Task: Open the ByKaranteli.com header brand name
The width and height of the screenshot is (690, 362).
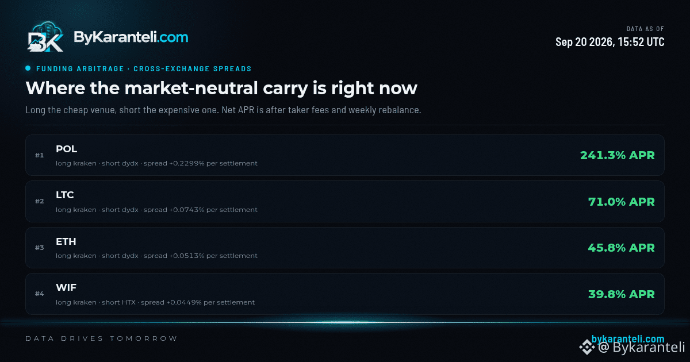Action: [x=131, y=37]
